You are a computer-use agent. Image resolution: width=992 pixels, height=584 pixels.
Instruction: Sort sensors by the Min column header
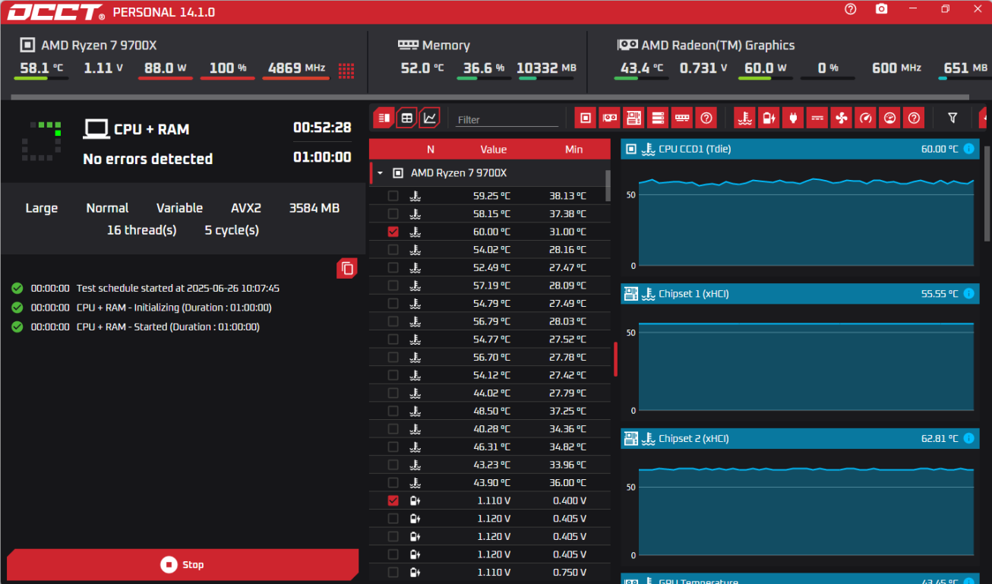573,150
